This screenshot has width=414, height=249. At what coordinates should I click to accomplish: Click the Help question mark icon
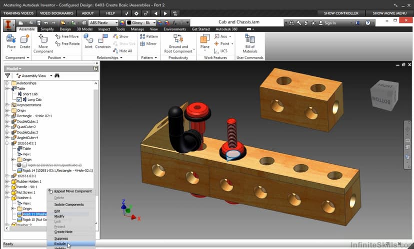368,23
